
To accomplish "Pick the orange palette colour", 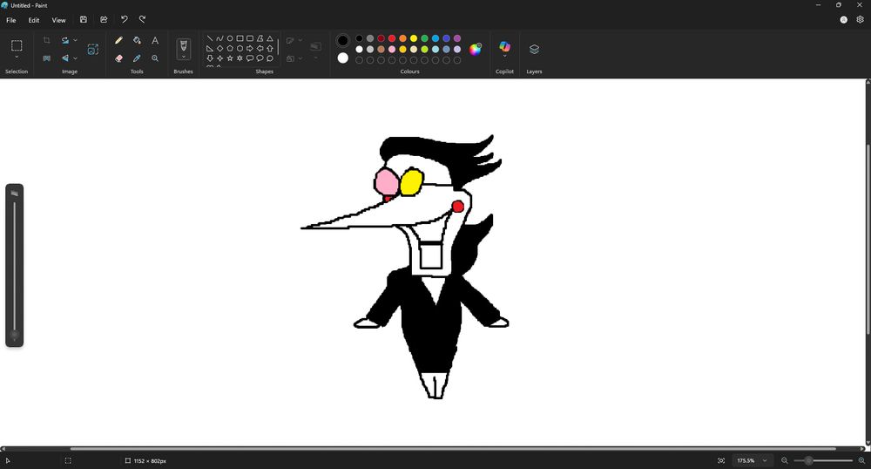I will (x=402, y=38).
